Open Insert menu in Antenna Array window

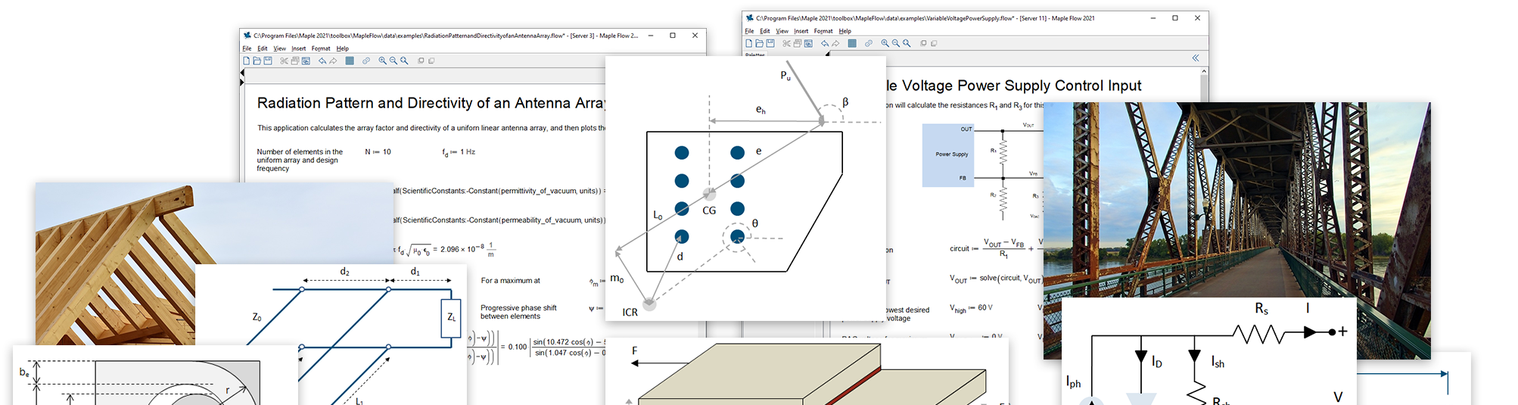(299, 48)
